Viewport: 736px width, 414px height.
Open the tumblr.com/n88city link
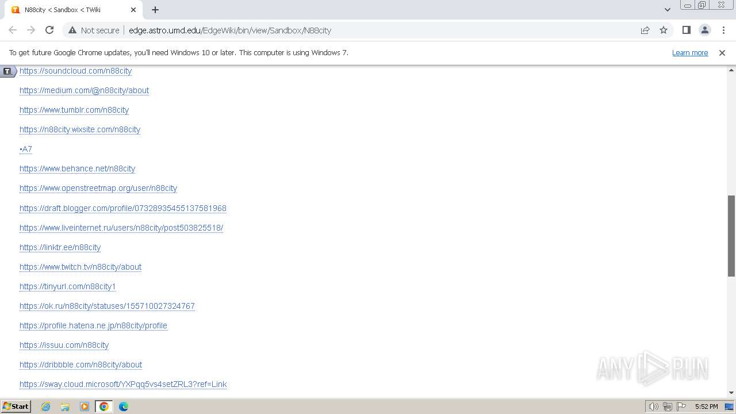[x=74, y=110]
